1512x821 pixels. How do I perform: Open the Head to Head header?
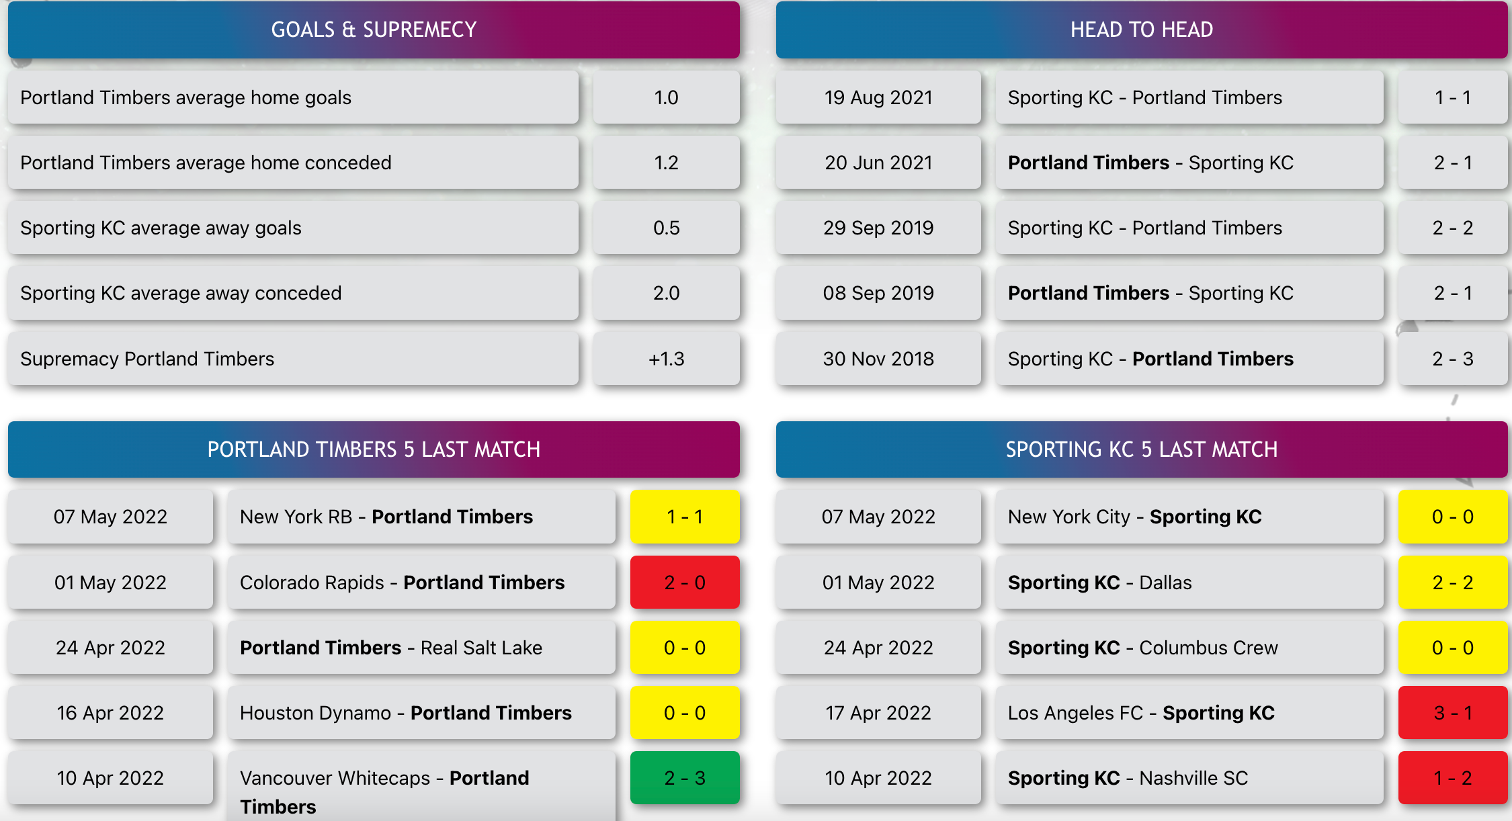[1142, 30]
